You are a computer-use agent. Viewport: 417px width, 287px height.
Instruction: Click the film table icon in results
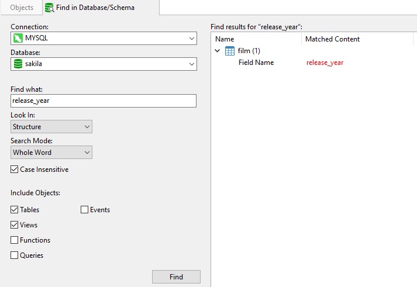click(229, 51)
